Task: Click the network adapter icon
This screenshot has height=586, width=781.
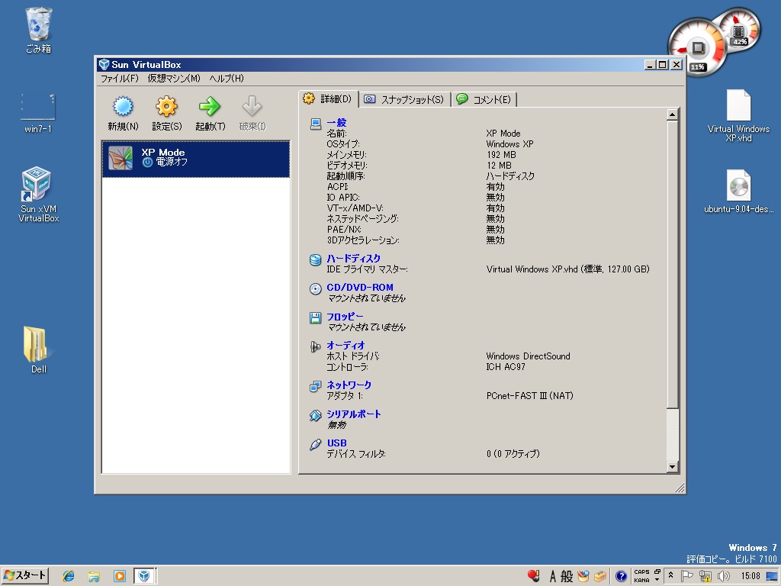Action: [x=315, y=386]
